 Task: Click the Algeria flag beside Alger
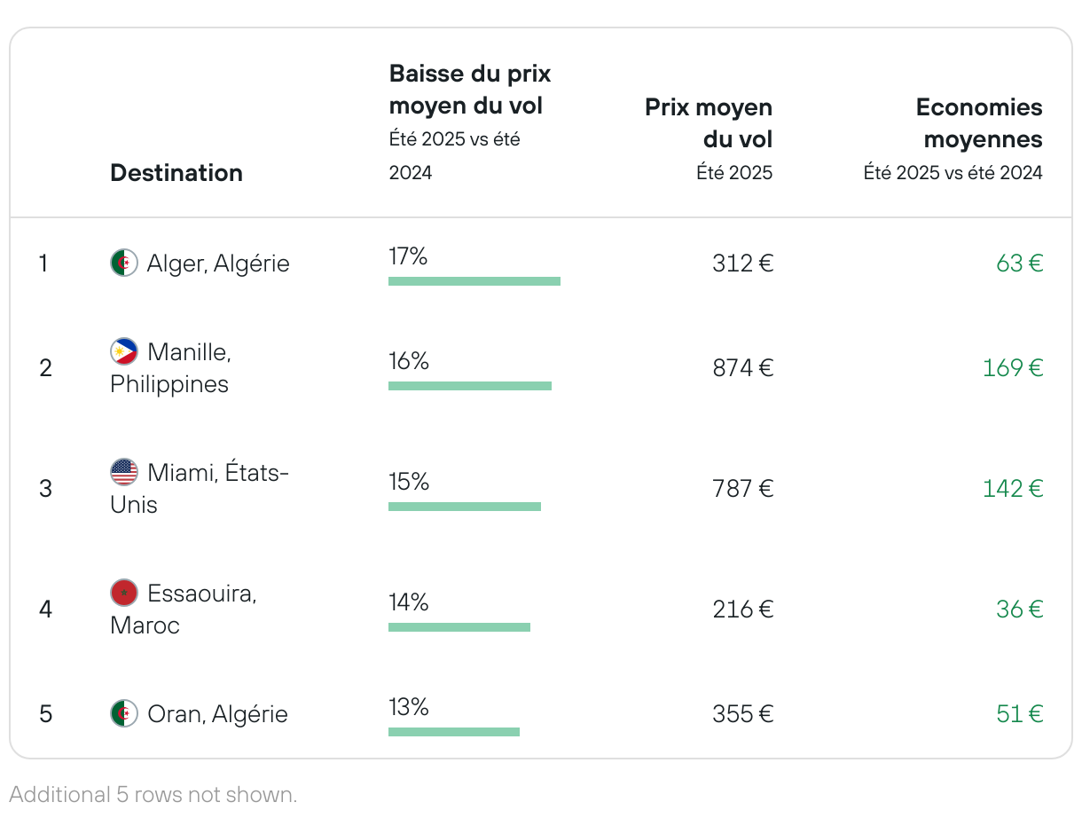pos(124,263)
